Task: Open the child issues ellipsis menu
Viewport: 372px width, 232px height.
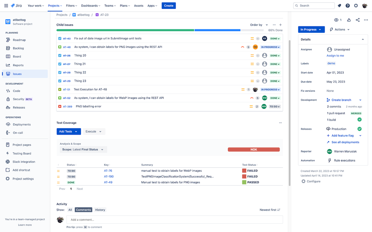Action: [x=274, y=25]
